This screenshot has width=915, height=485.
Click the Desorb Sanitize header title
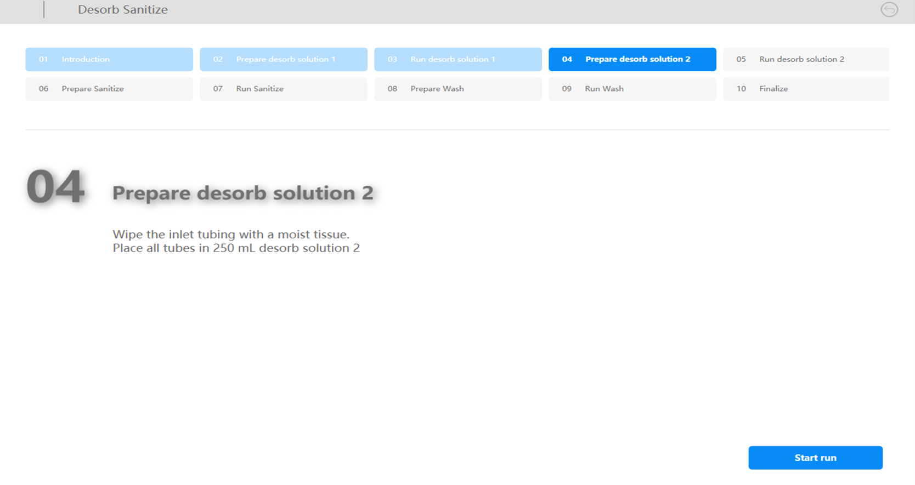click(x=123, y=10)
